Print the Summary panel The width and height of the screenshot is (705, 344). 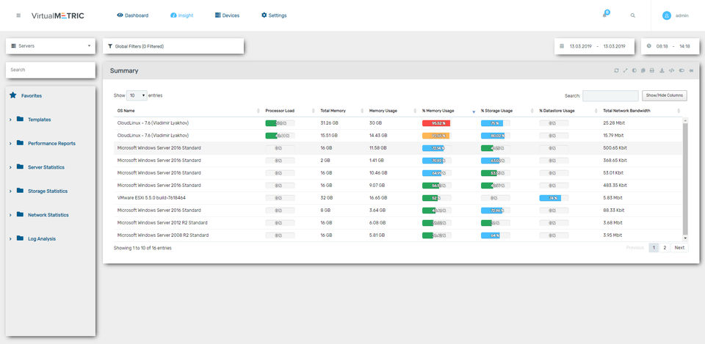[x=652, y=70]
